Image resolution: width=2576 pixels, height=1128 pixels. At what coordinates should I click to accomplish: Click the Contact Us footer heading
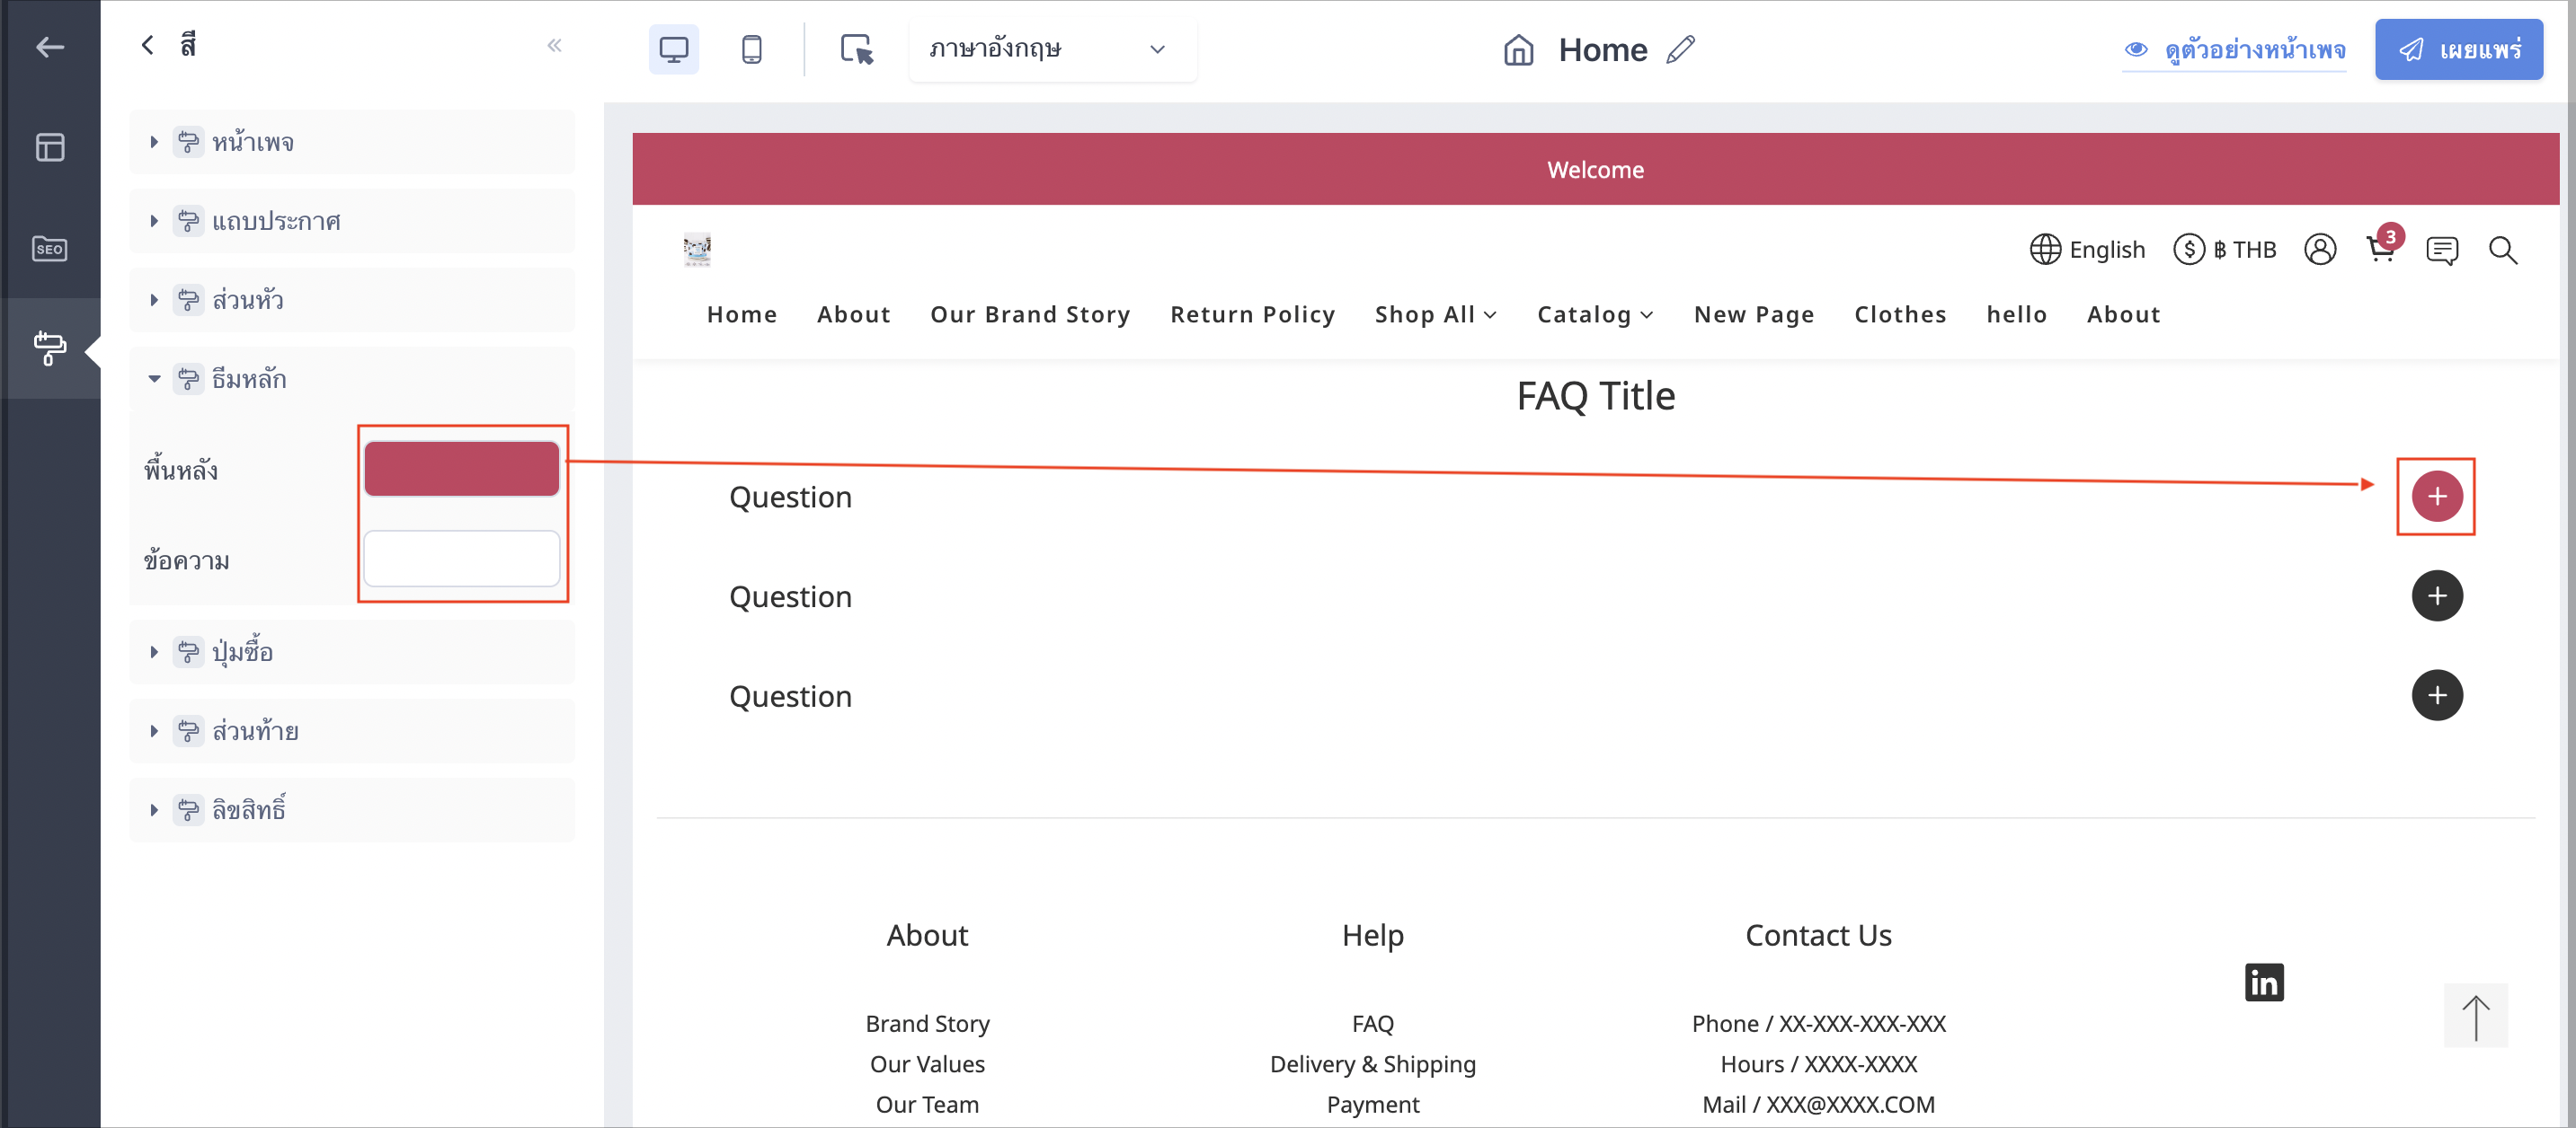coord(1818,934)
